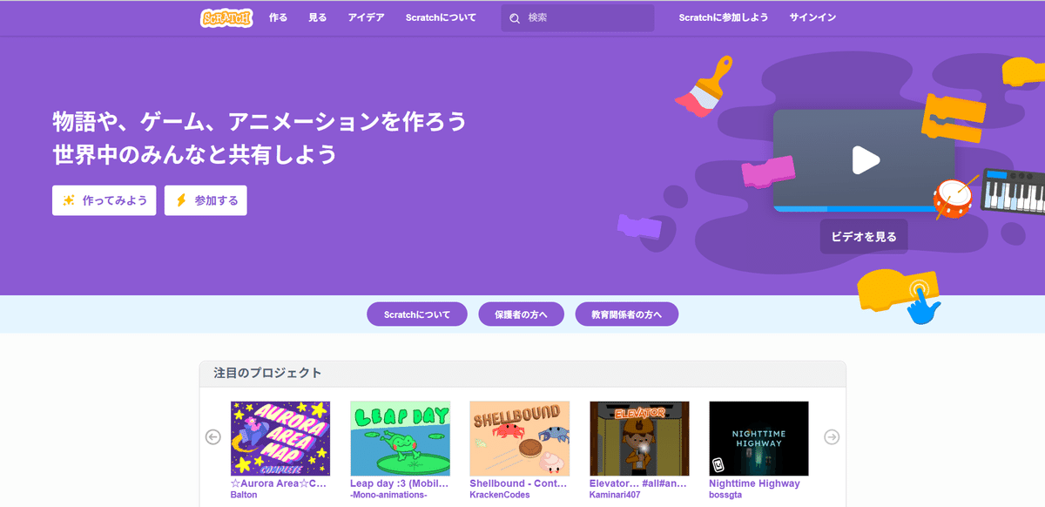Click the Scratch logo
Screen dimensions: 1045x507
point(226,17)
